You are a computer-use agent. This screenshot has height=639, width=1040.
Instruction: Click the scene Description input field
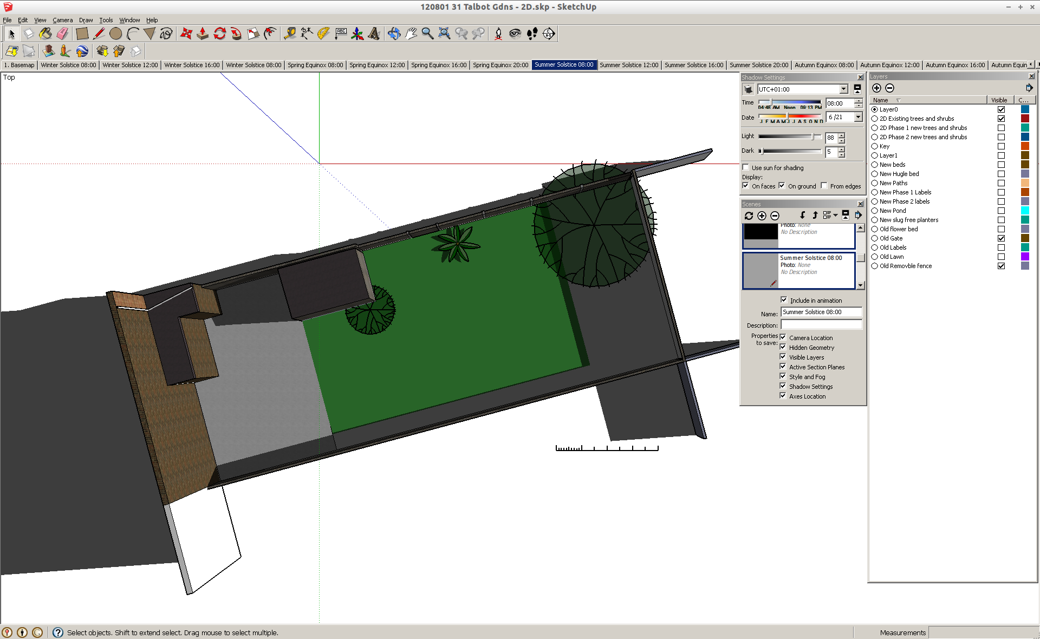coord(821,325)
